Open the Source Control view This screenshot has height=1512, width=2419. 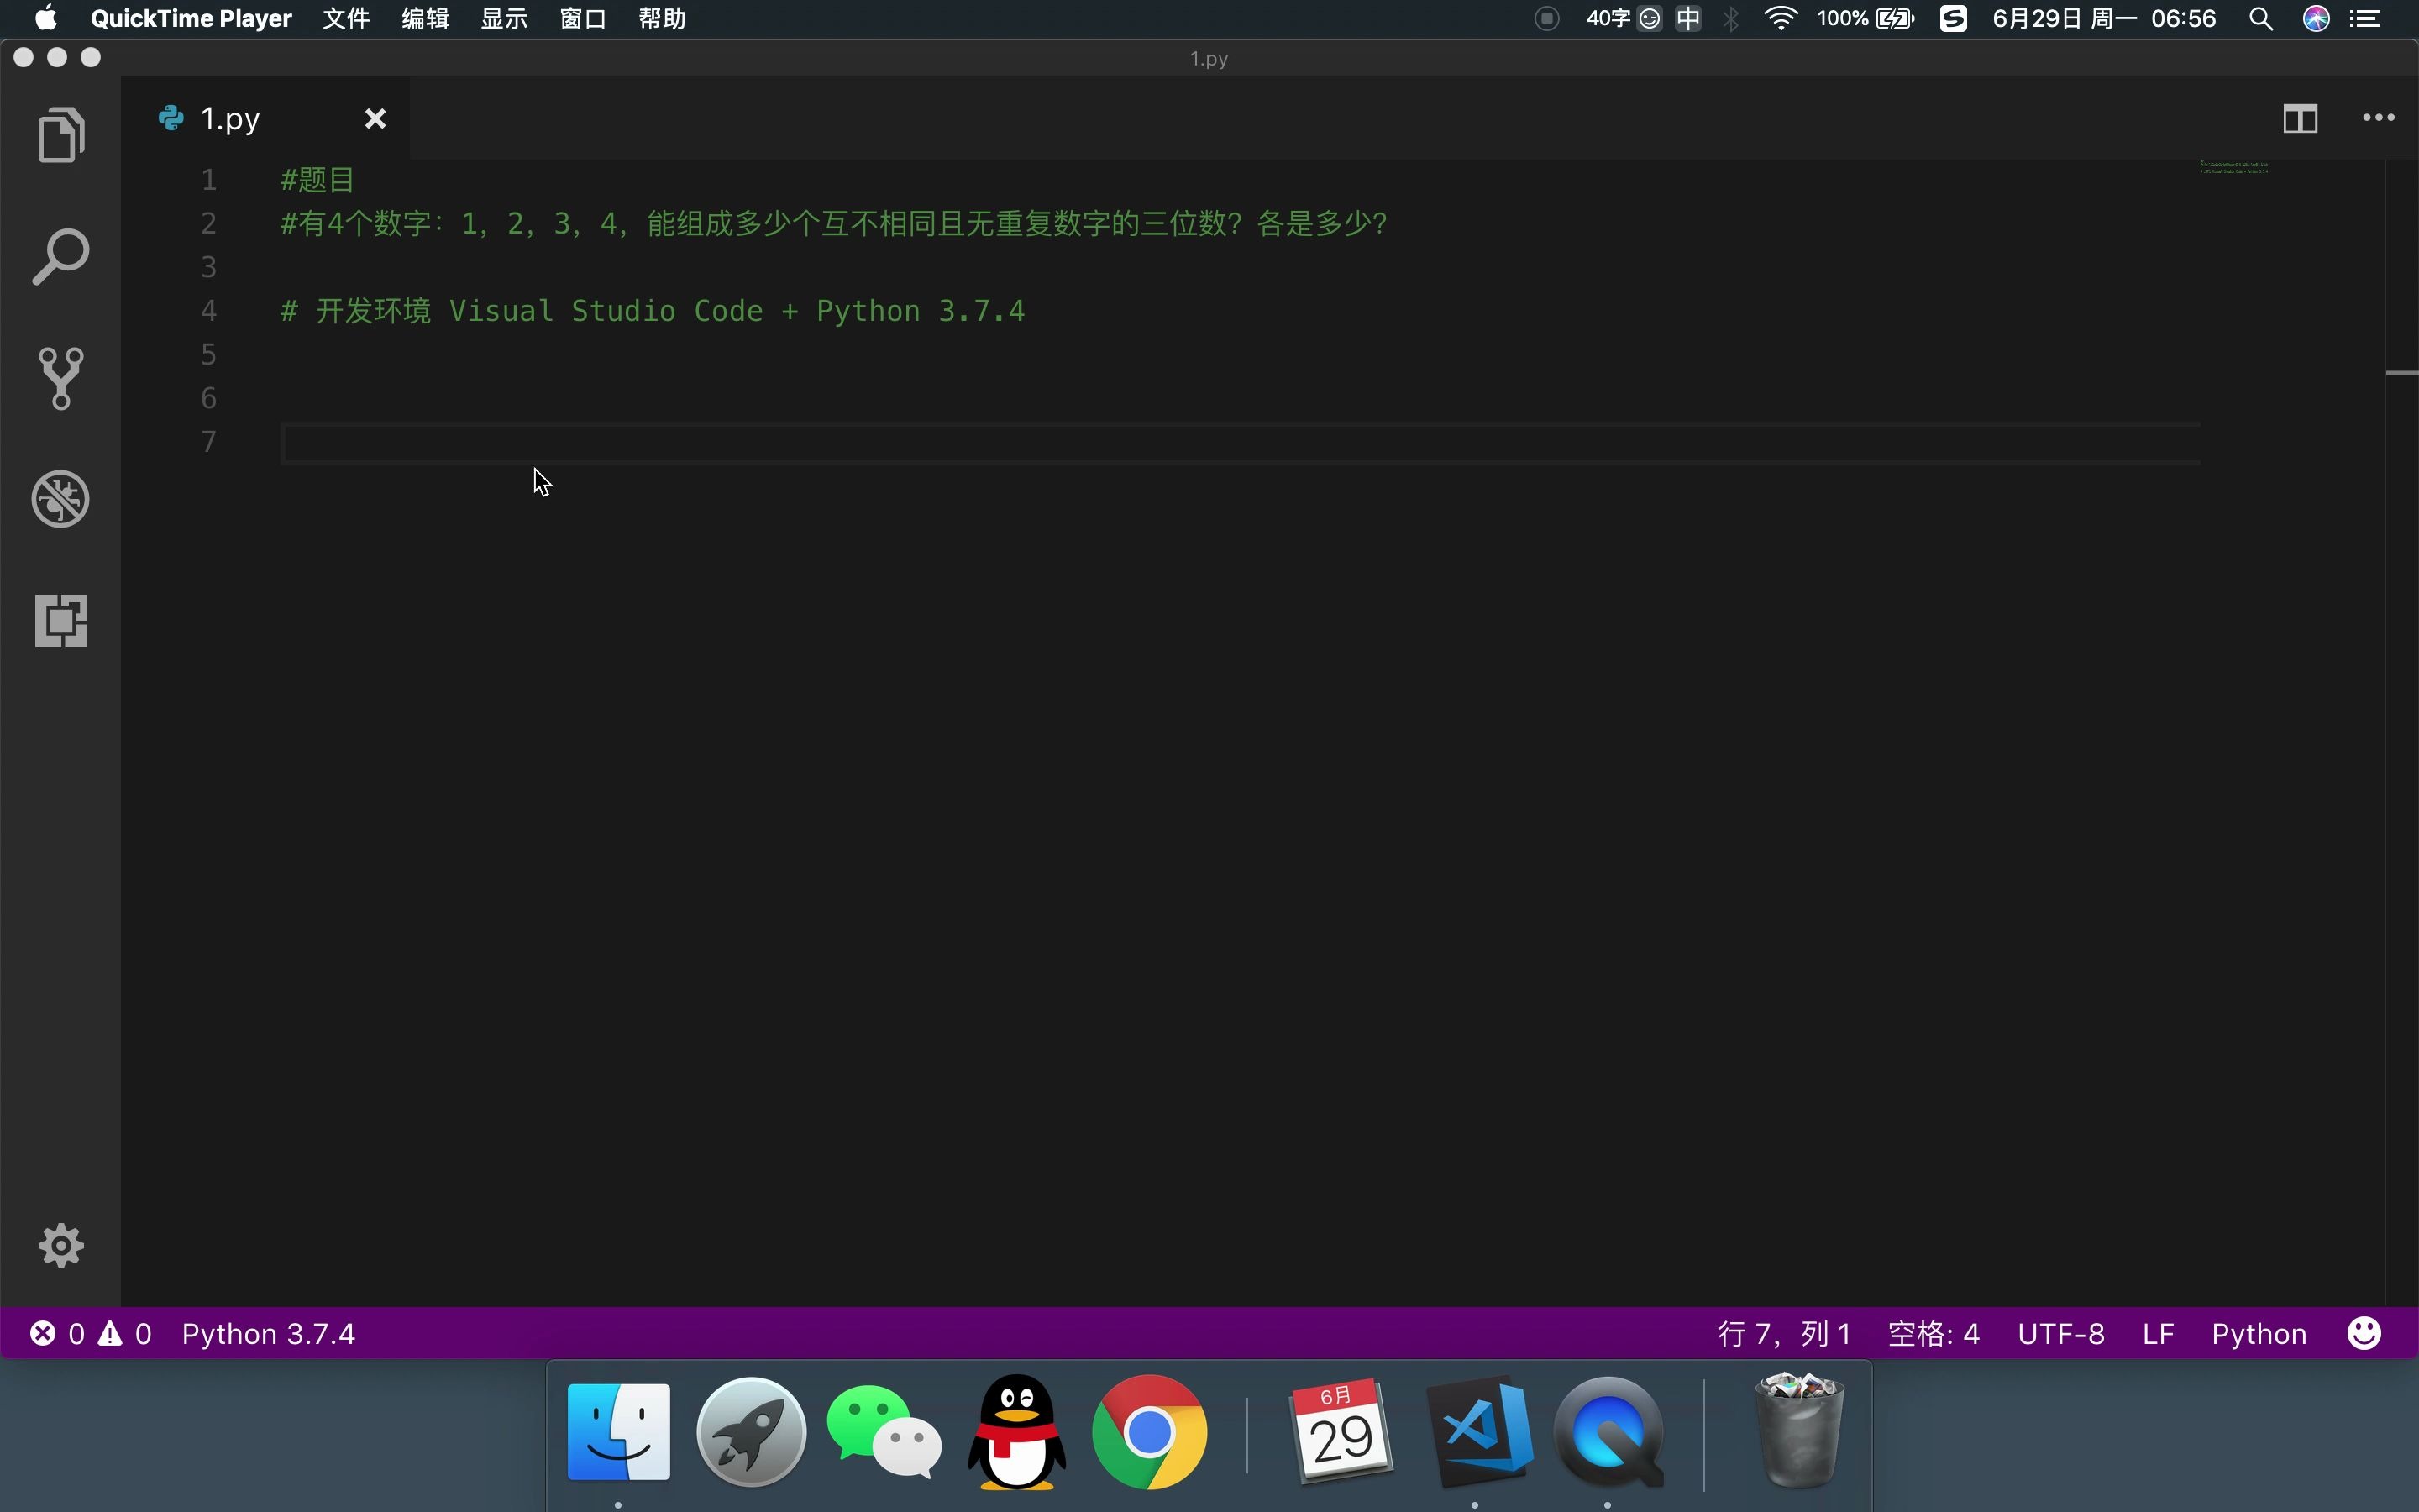(60, 378)
